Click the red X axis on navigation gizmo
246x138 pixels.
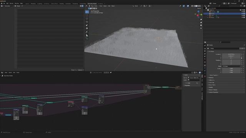coord(198,15)
